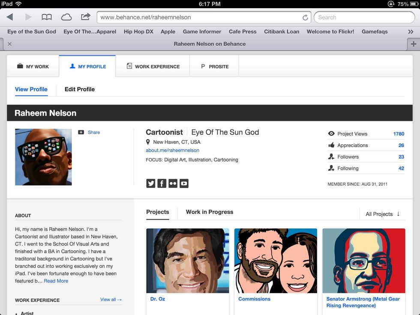The image size is (420, 315).
Task: Switch to the PROSITE tab
Action: coord(214,66)
